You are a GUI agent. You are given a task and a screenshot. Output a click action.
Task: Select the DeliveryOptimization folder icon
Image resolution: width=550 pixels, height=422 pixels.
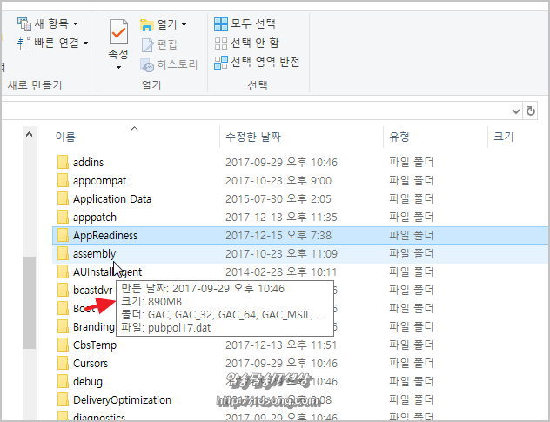pos(64,399)
